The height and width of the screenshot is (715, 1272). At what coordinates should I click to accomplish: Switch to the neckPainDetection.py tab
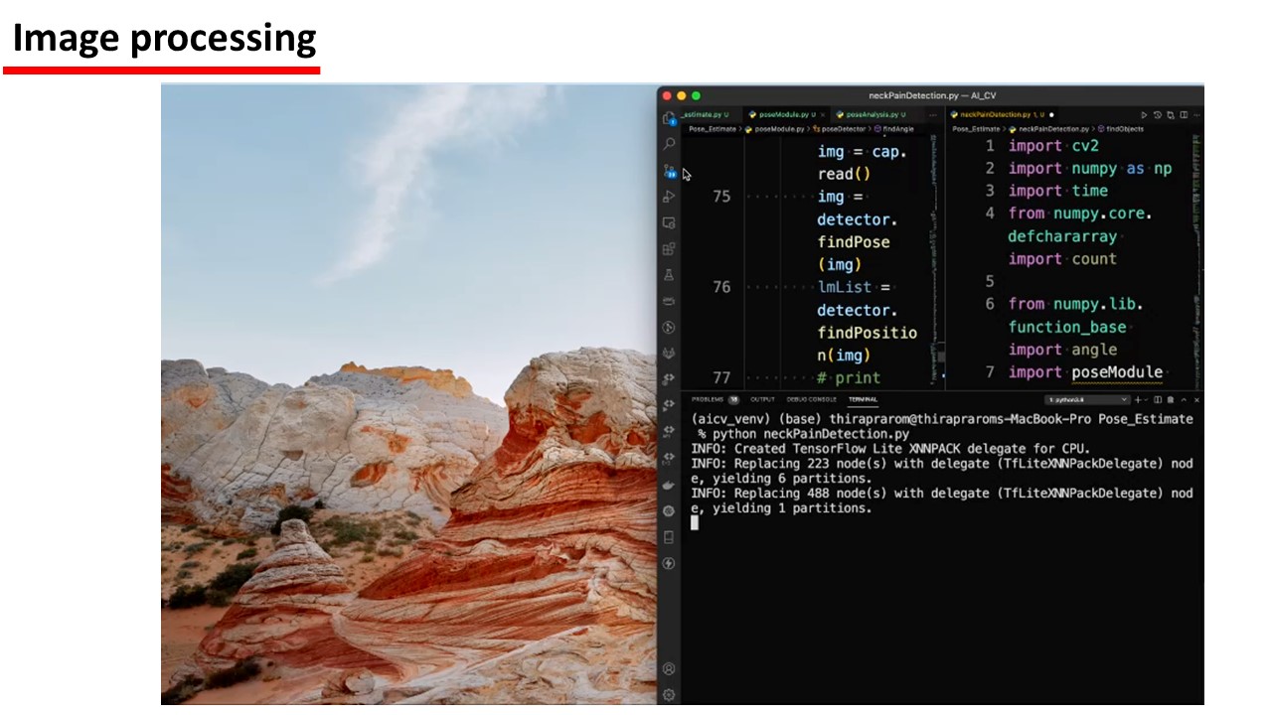1003,115
